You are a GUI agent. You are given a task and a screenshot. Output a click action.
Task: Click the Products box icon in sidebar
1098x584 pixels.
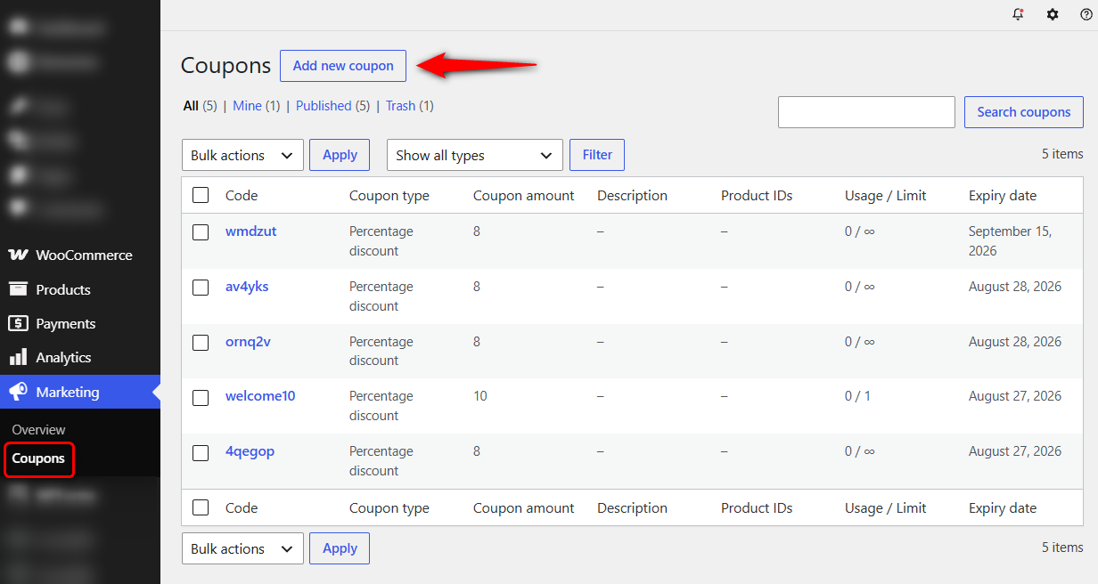18,288
